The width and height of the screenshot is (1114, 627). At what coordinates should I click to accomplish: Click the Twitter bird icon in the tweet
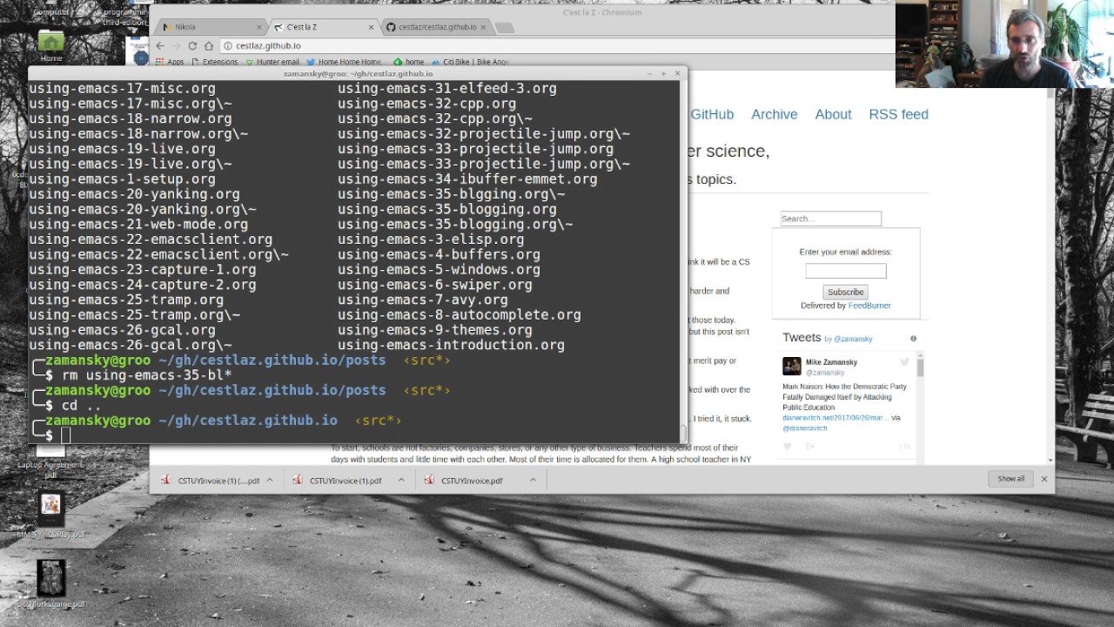[x=904, y=362]
